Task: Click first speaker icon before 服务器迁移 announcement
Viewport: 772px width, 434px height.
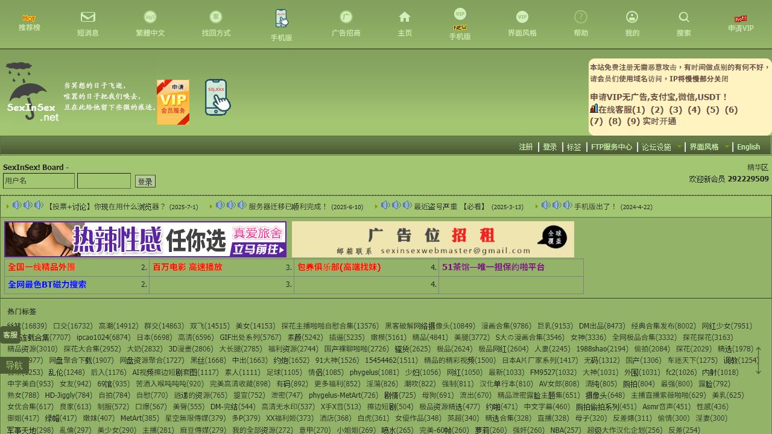Action: coord(220,206)
